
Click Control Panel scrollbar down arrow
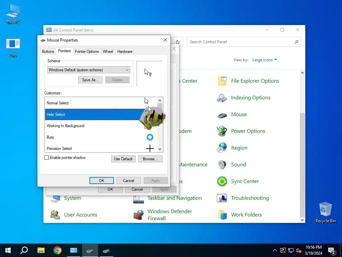(x=302, y=220)
